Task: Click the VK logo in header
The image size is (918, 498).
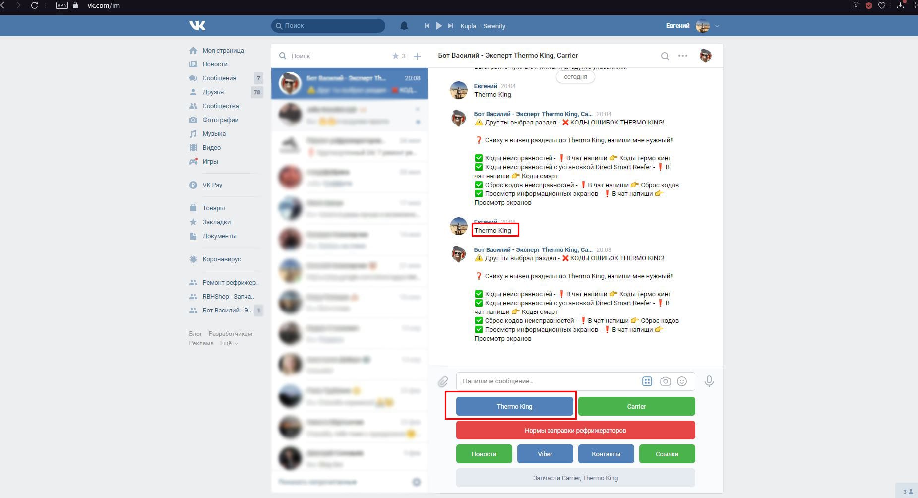Action: coord(197,25)
